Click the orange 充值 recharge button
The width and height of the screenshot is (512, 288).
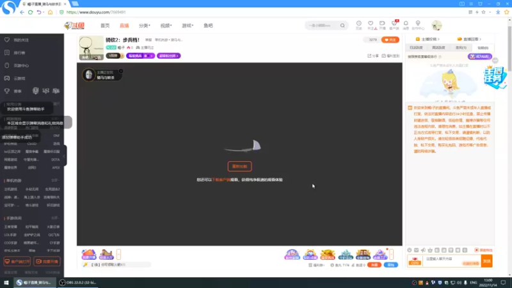[374, 265]
